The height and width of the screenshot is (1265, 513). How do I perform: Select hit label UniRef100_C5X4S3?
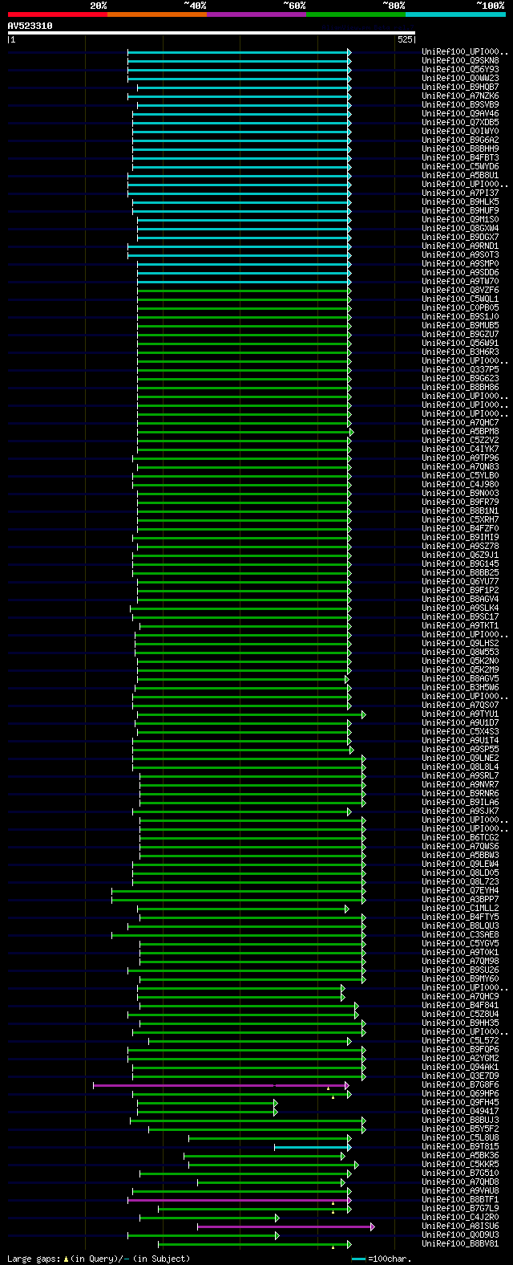click(x=460, y=731)
